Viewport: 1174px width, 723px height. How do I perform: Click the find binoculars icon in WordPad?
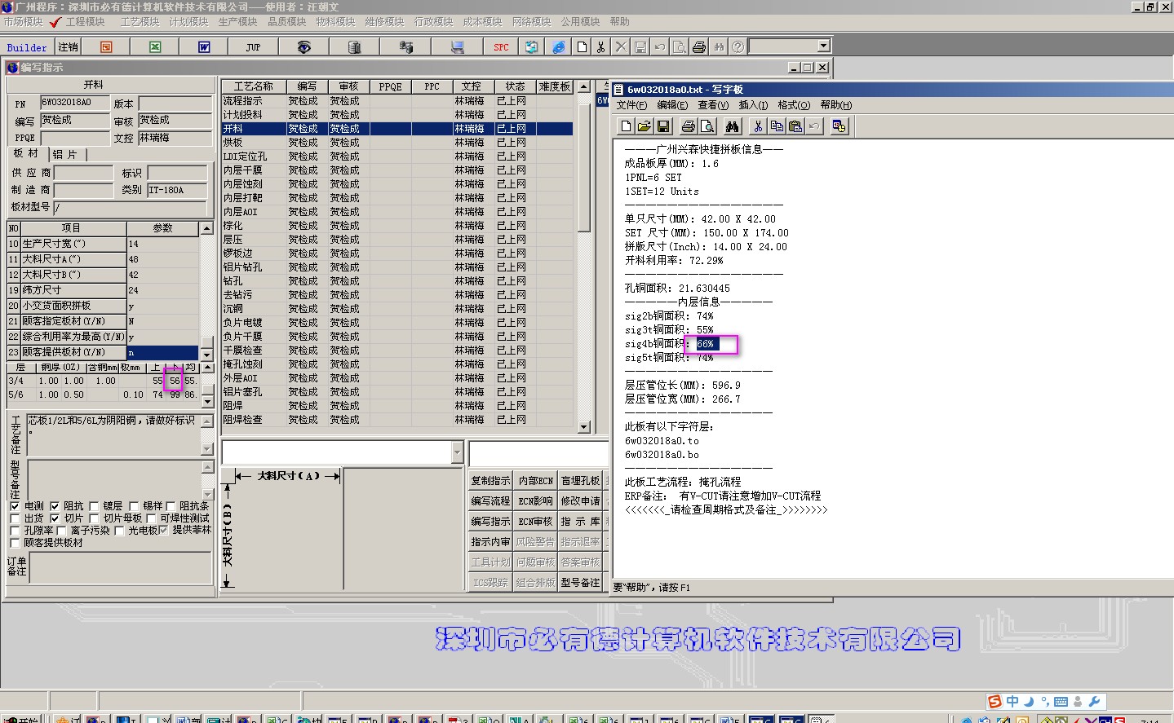click(733, 126)
